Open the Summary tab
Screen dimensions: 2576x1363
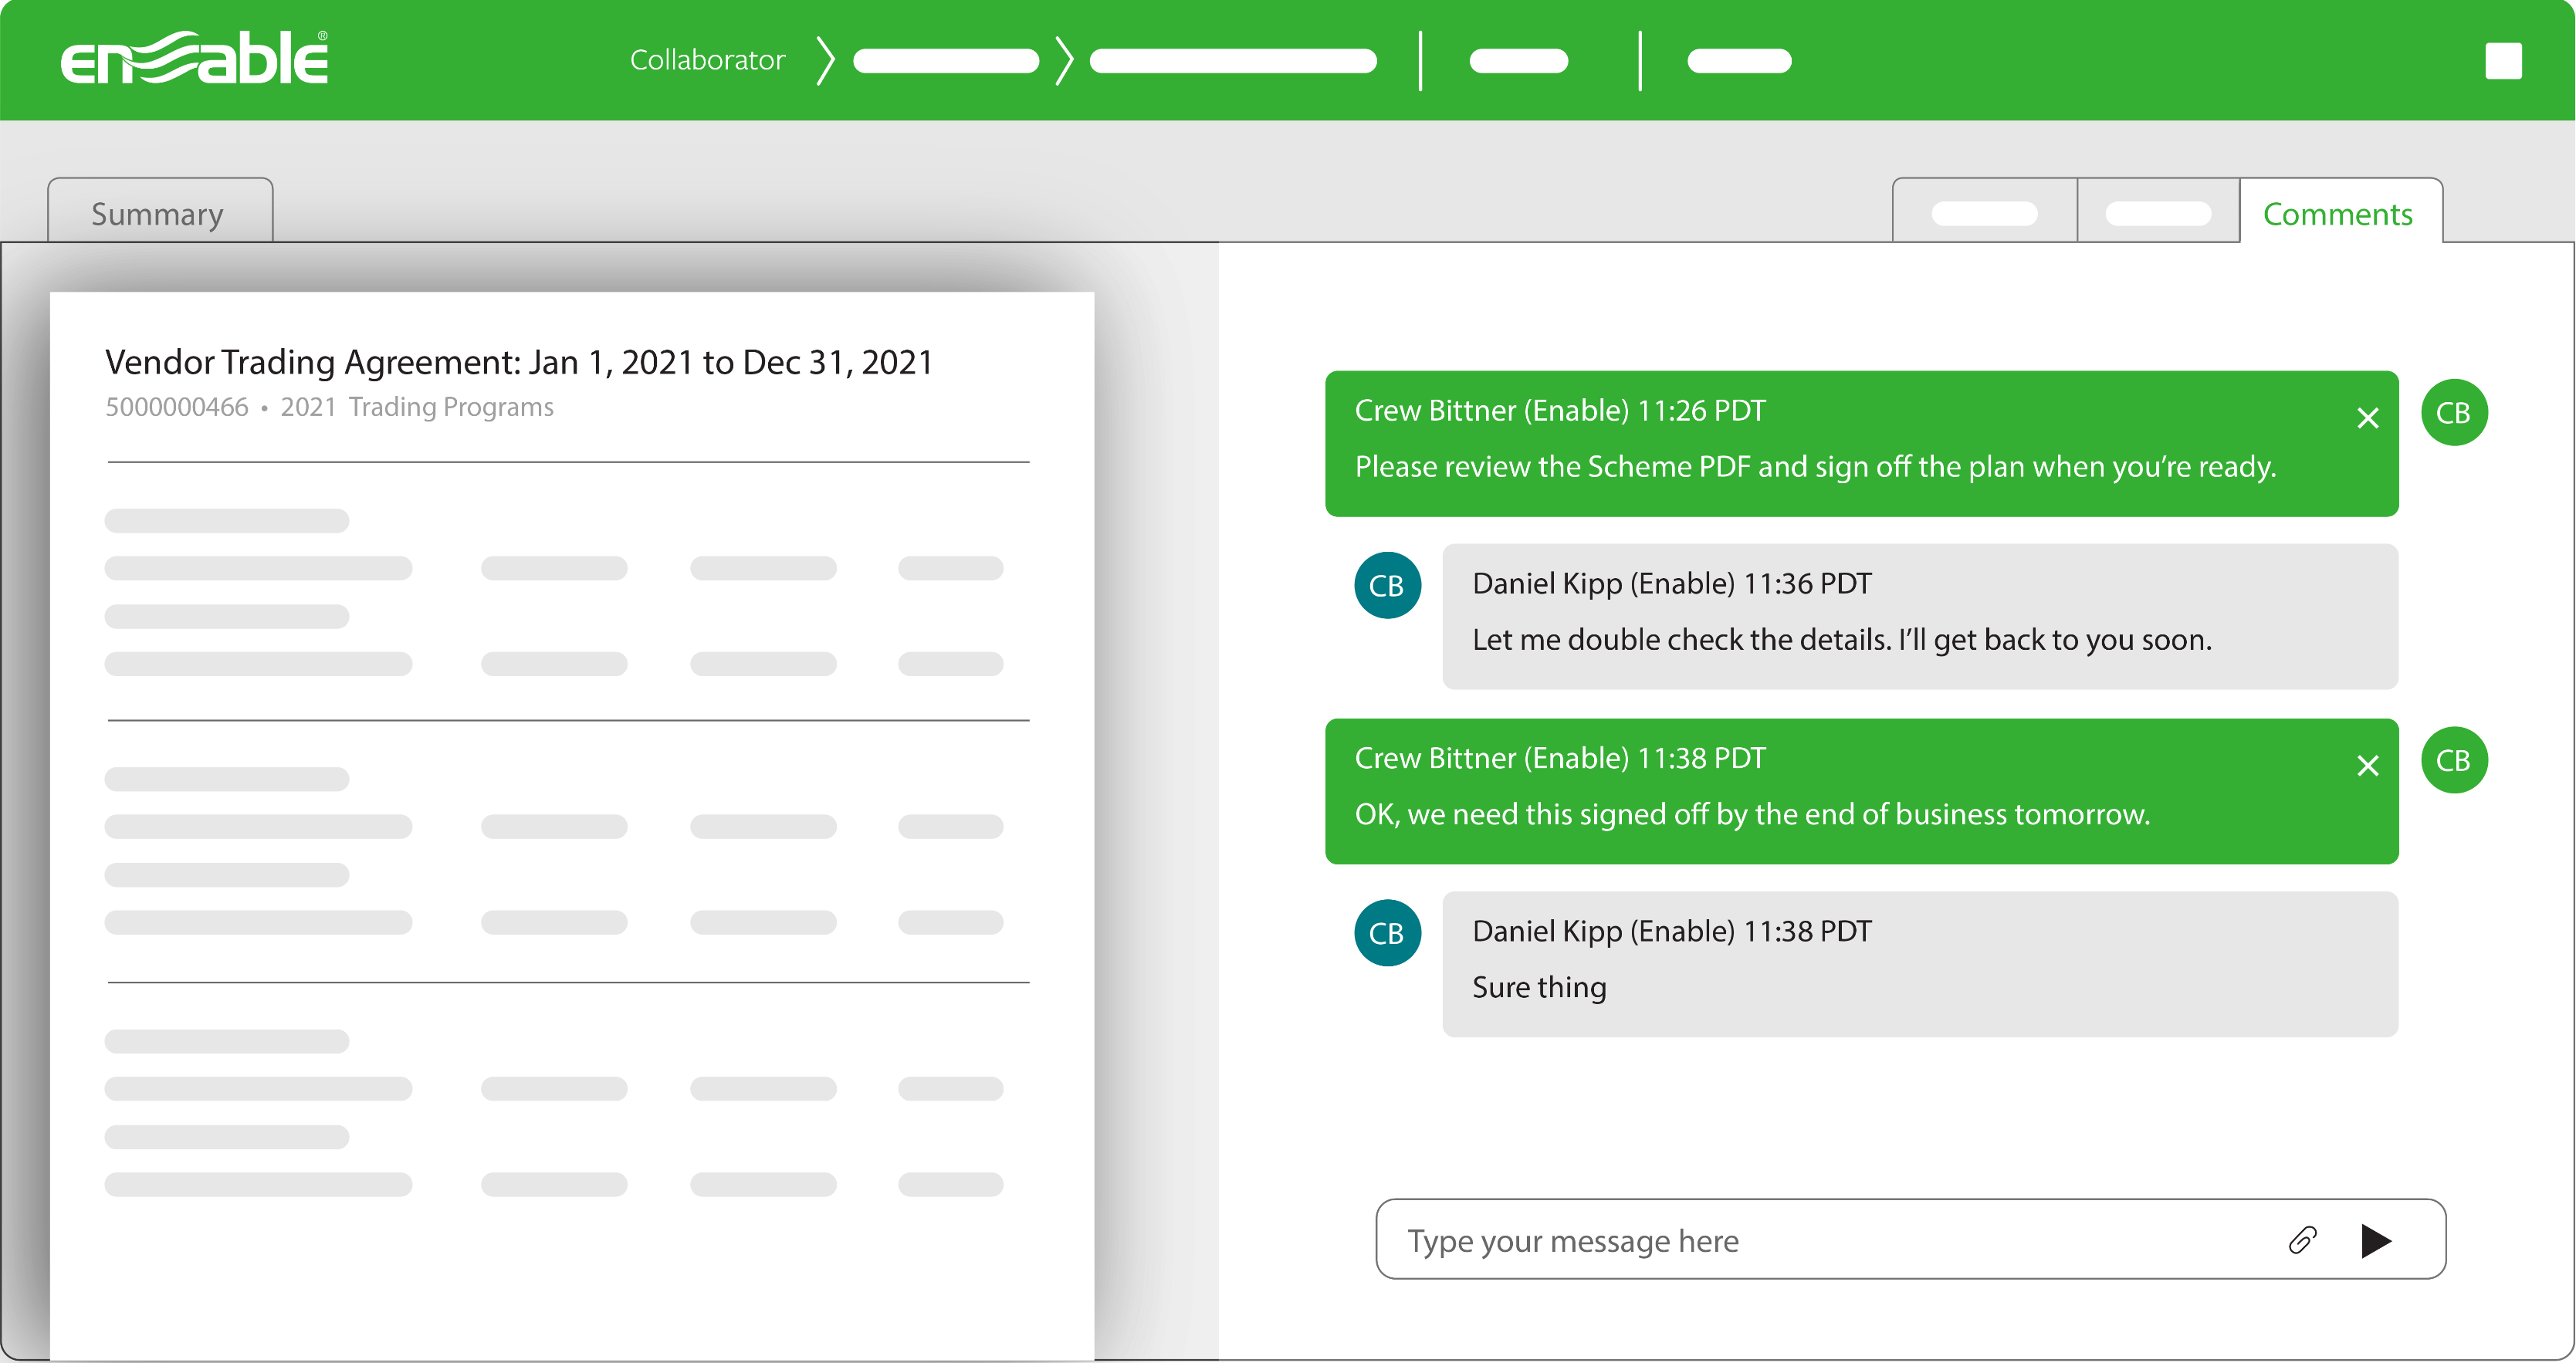pyautogui.click(x=158, y=213)
